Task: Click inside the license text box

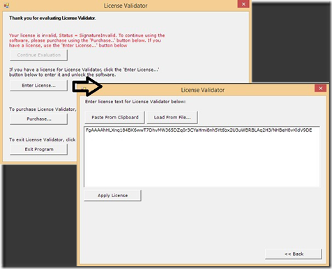Action: point(202,157)
